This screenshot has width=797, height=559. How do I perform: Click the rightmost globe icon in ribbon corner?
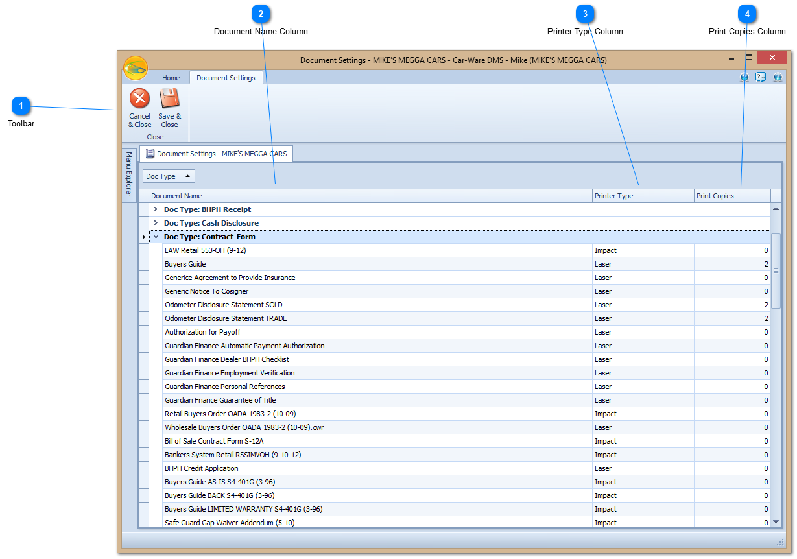click(x=778, y=77)
